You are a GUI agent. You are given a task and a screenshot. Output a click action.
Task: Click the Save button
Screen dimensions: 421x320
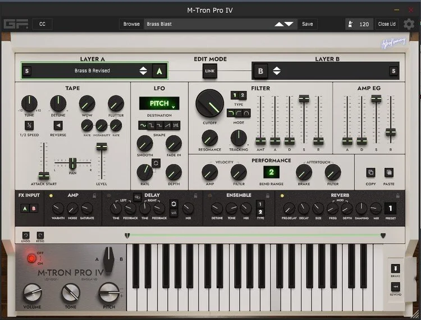pyautogui.click(x=307, y=24)
